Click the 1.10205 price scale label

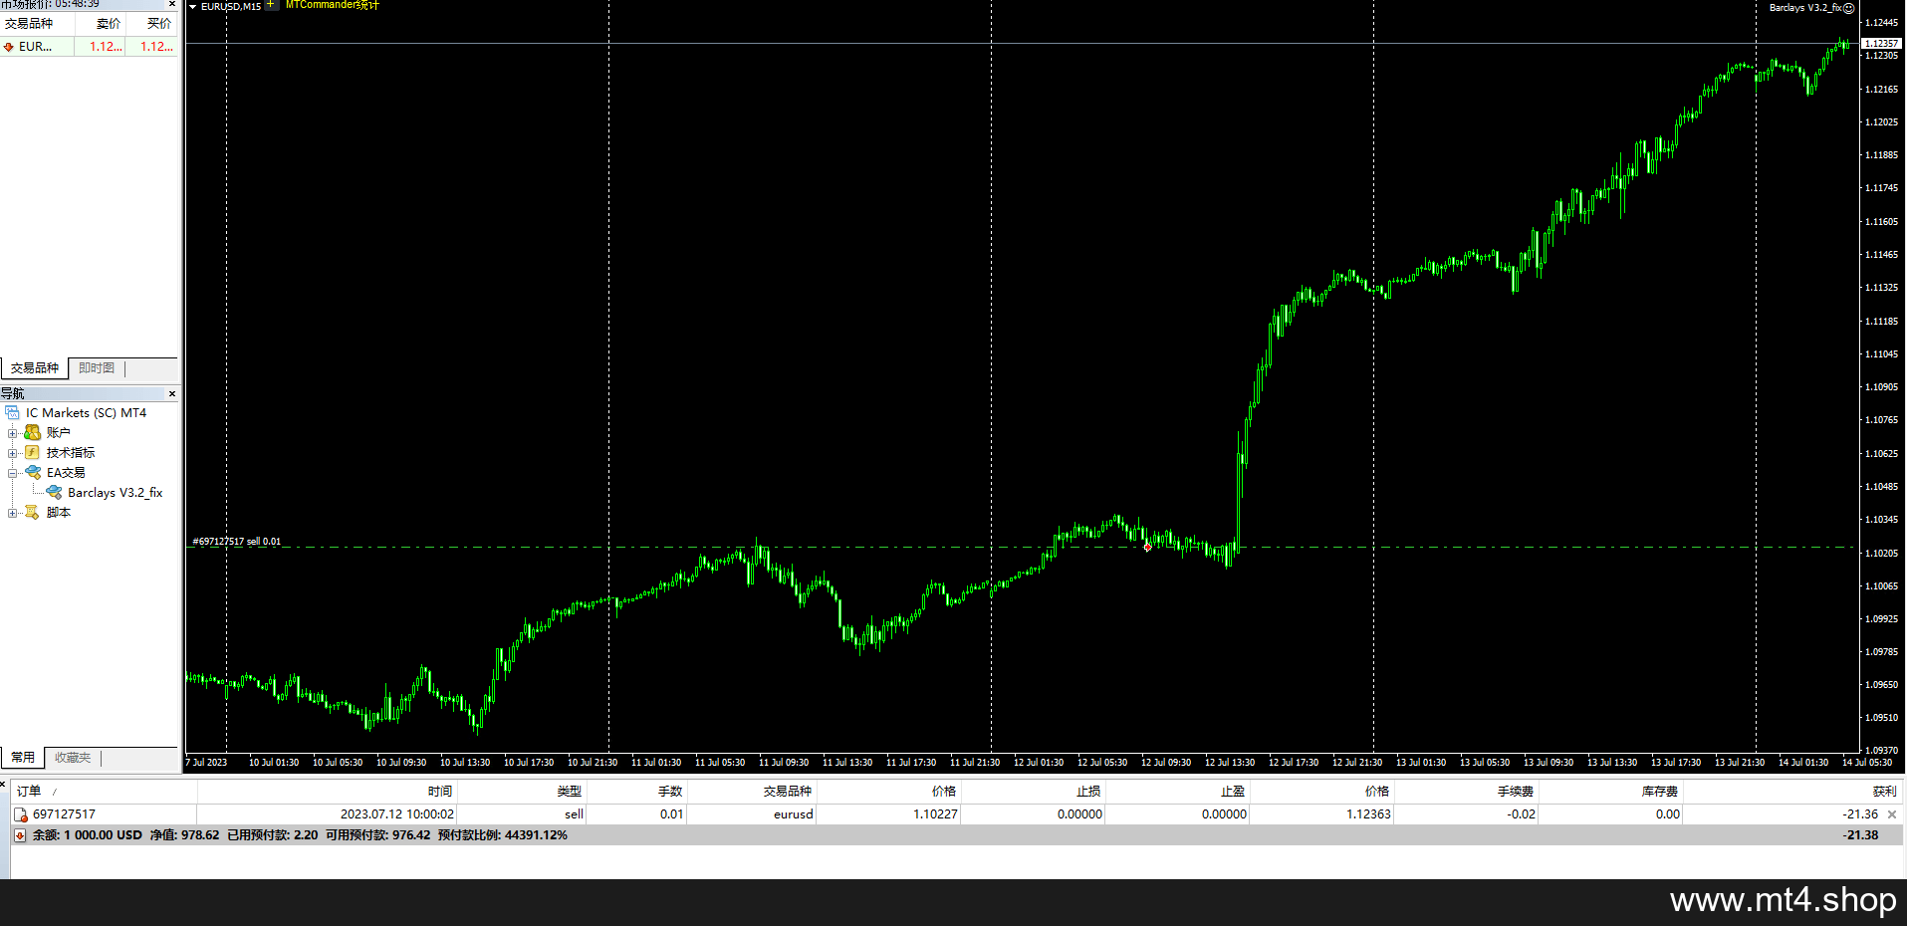[x=1881, y=553]
